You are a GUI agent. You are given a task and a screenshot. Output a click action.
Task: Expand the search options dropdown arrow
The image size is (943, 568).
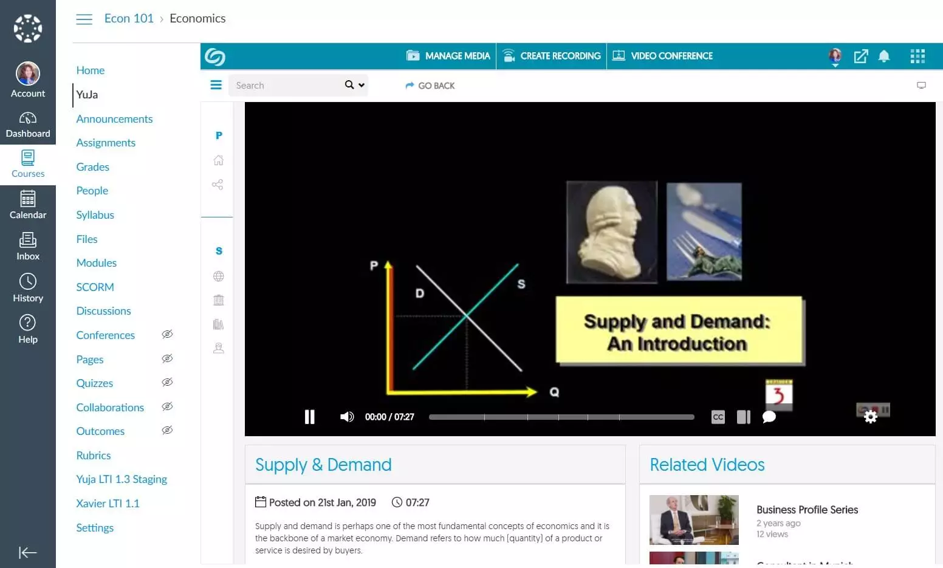pos(362,85)
